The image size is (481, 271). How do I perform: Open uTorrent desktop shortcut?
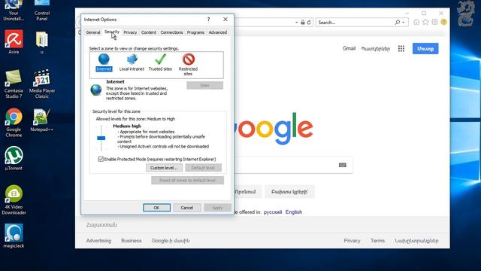(x=14, y=158)
